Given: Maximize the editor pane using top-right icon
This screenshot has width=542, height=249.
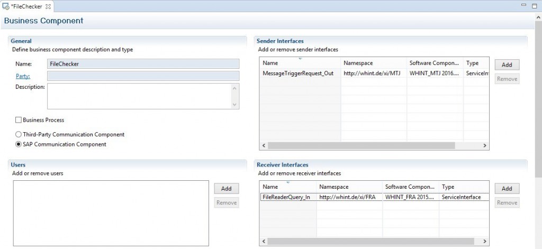Looking at the screenshot, I should (535, 5).
